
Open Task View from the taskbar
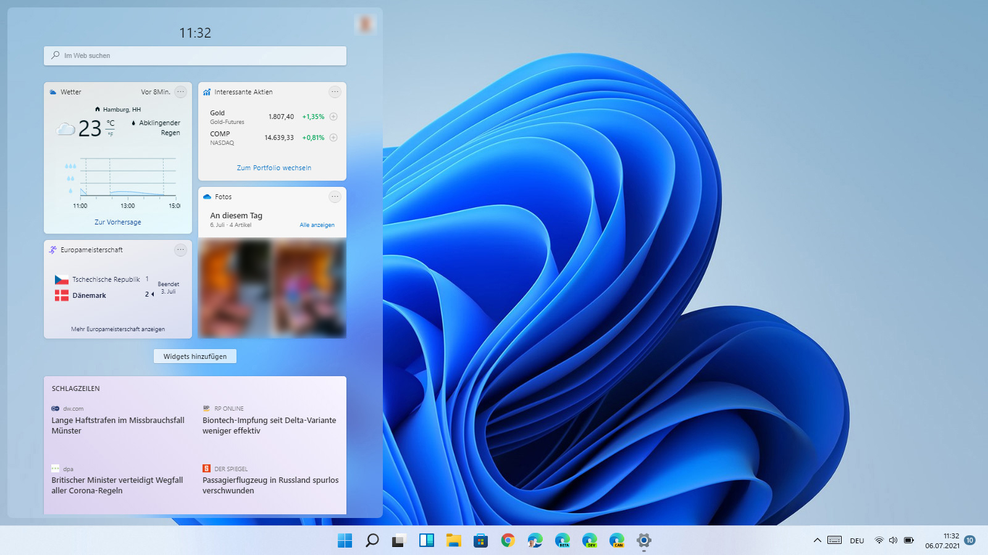click(399, 541)
